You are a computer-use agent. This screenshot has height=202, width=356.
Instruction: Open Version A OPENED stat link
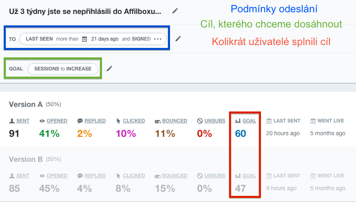pos(57,121)
